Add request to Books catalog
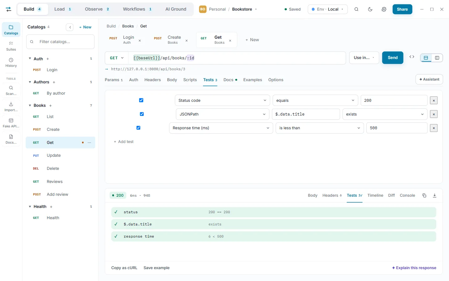The height and width of the screenshot is (281, 449). click(51, 106)
